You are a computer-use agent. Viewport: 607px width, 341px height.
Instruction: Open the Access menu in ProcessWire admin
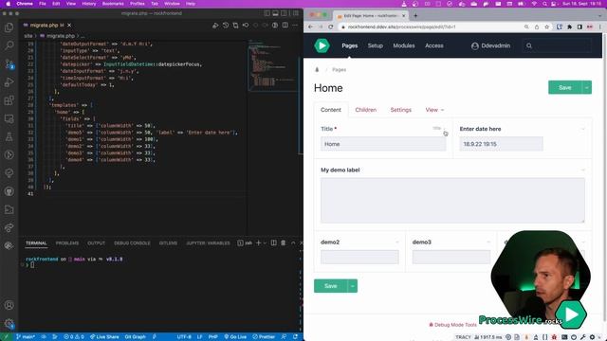(x=434, y=45)
